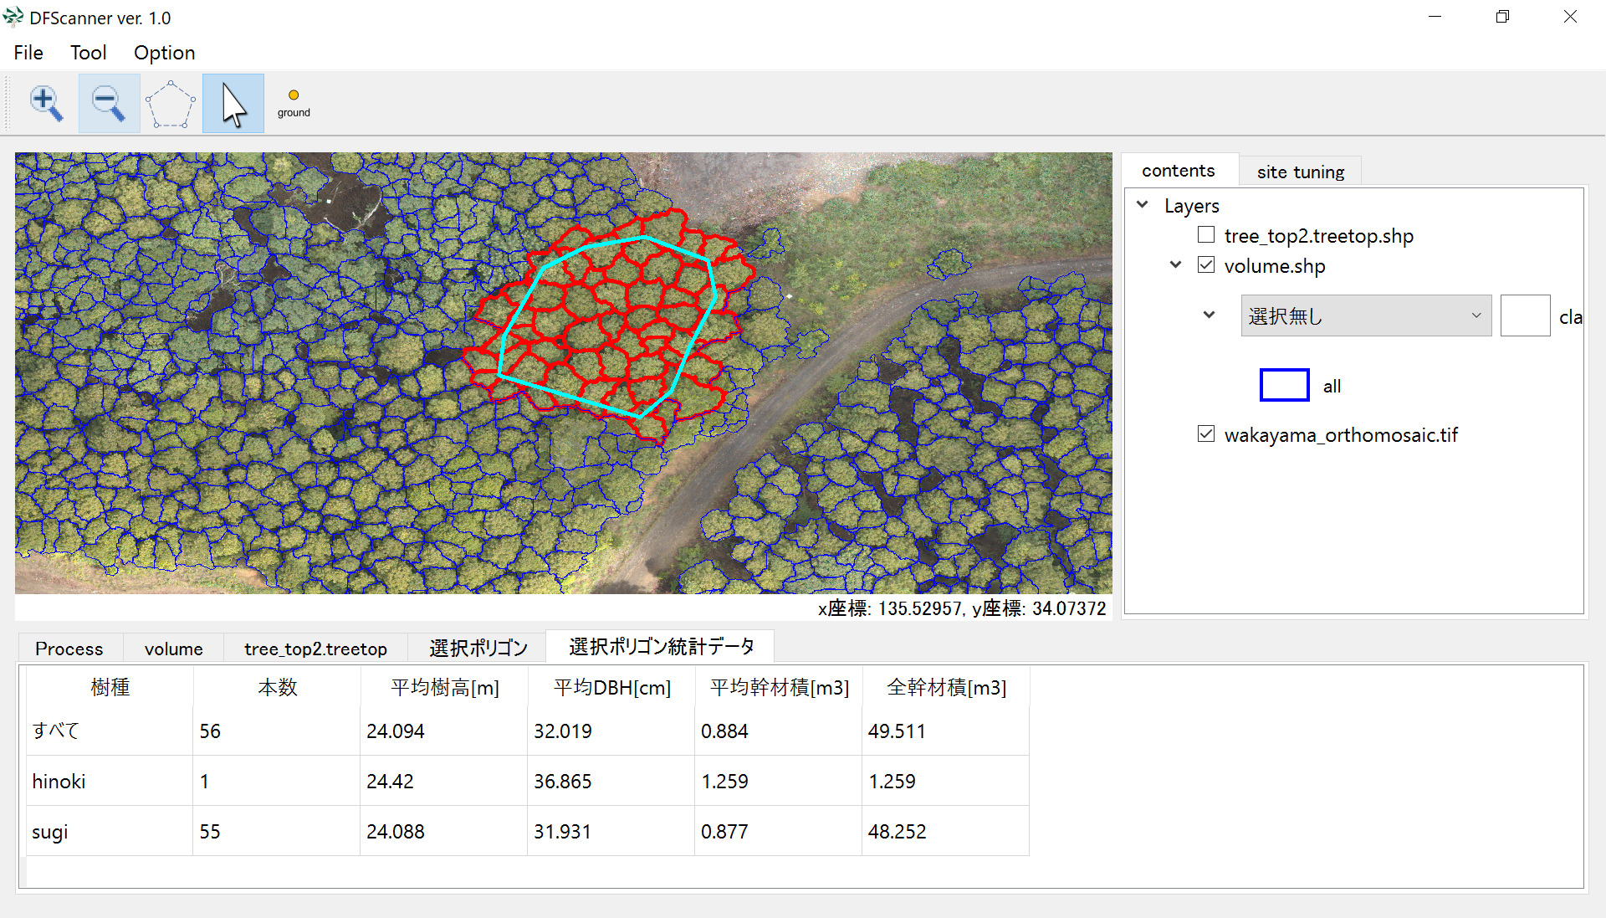The height and width of the screenshot is (918, 1606).
Task: Uncheck the volume.shp layer
Action: pyautogui.click(x=1205, y=265)
